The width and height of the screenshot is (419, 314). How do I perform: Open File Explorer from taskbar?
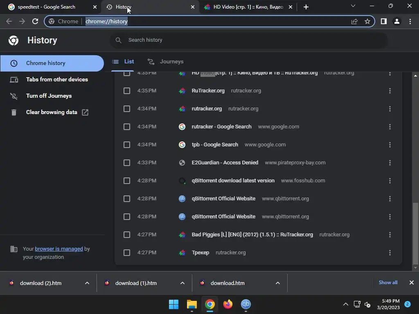(x=192, y=304)
